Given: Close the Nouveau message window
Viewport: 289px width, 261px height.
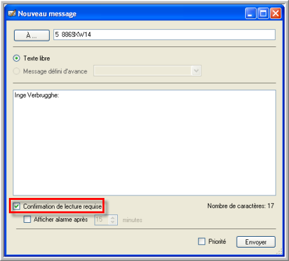Looking at the screenshot, I should [x=276, y=13].
